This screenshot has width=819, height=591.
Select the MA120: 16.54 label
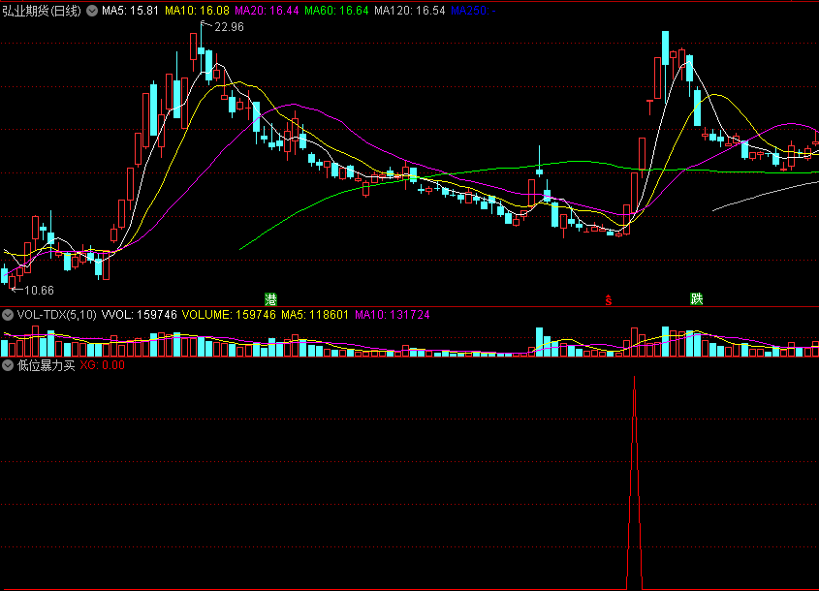(x=410, y=11)
